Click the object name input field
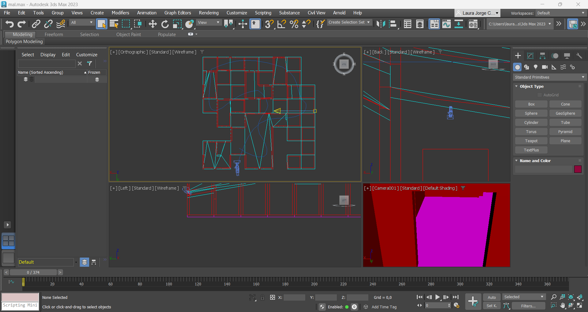Screen dimensions: 588x312 544,169
